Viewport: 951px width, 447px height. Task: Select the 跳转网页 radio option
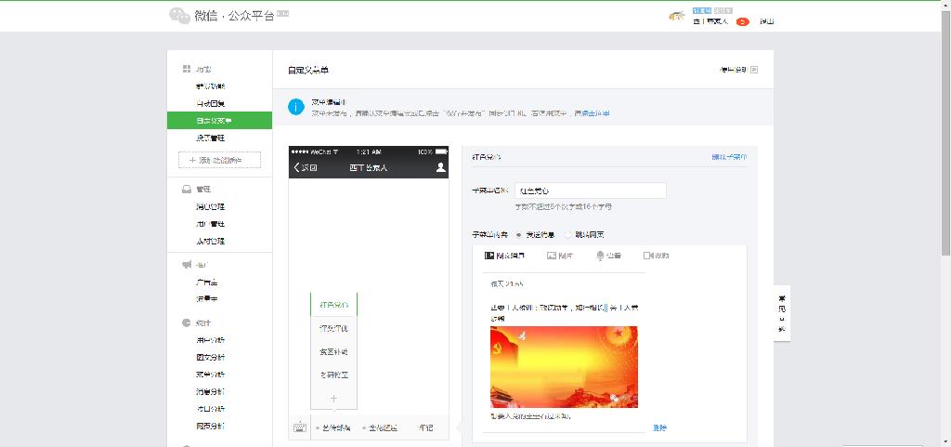[567, 235]
